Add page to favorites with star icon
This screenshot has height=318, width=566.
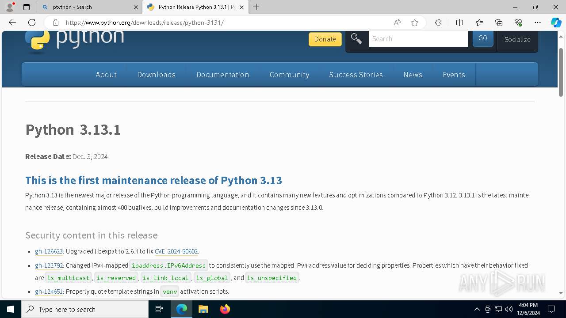point(415,23)
